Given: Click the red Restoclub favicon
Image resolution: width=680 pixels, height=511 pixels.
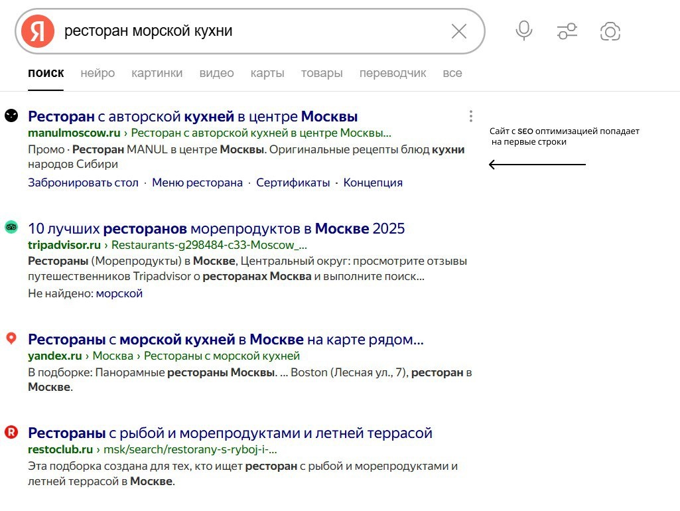Looking at the screenshot, I should pos(11,433).
